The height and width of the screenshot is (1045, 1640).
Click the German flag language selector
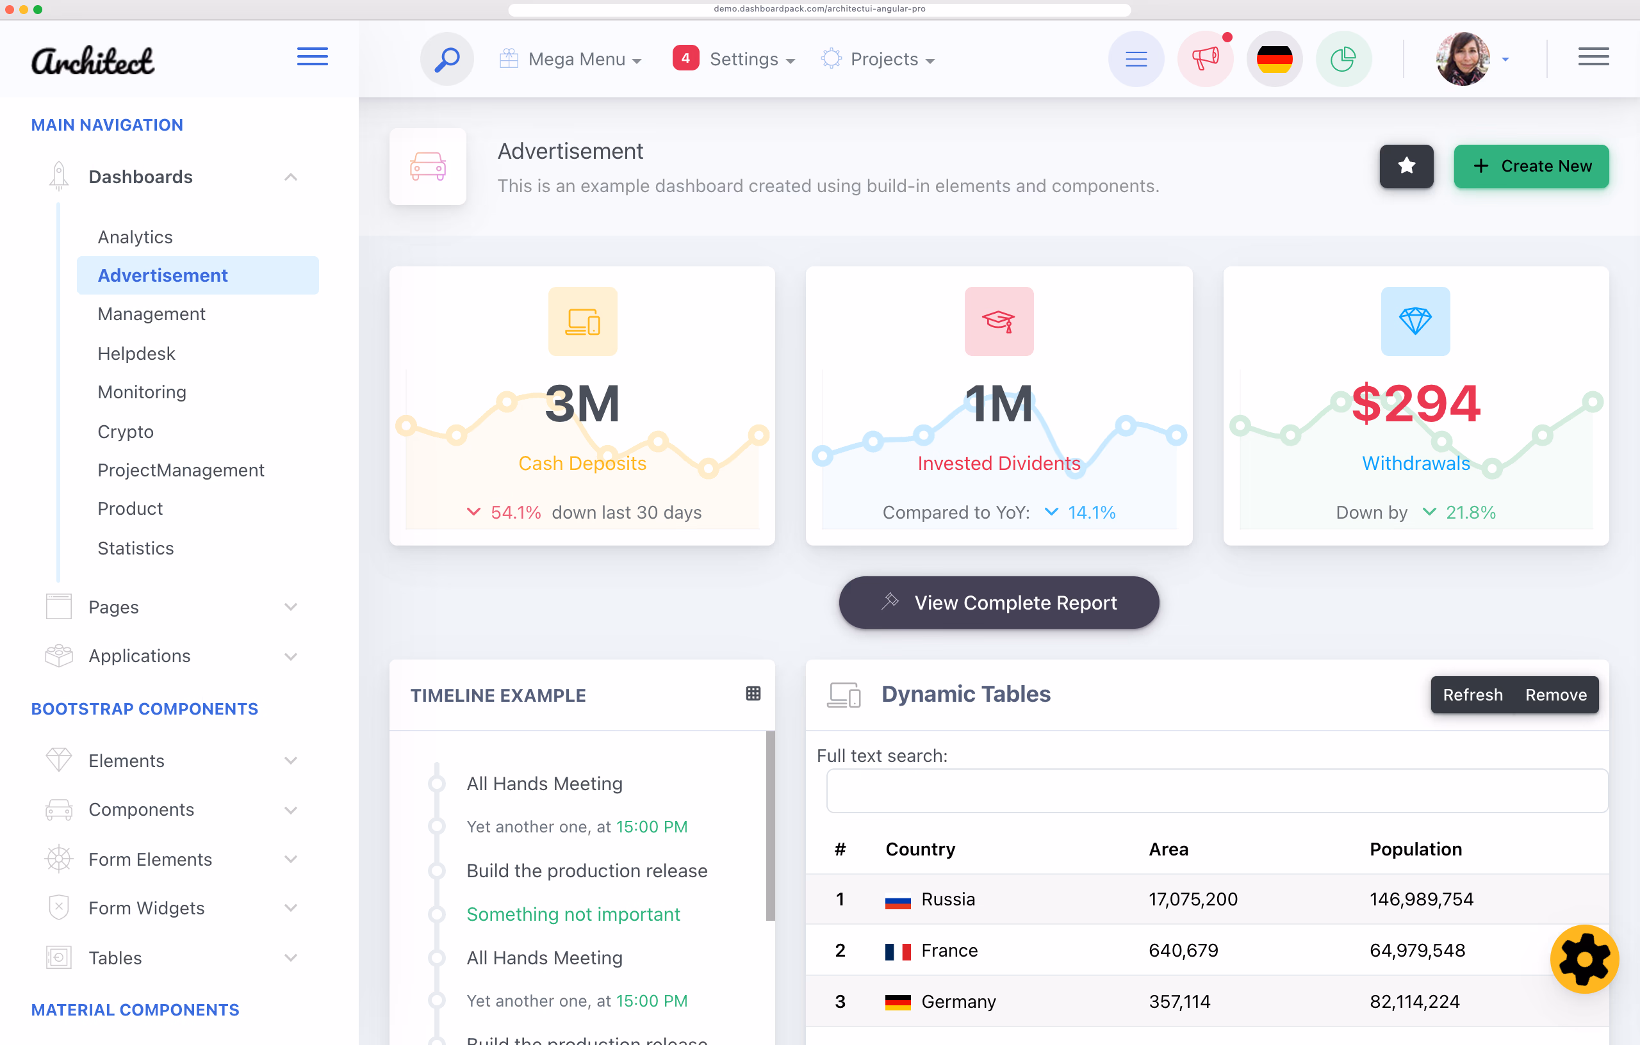click(x=1274, y=59)
